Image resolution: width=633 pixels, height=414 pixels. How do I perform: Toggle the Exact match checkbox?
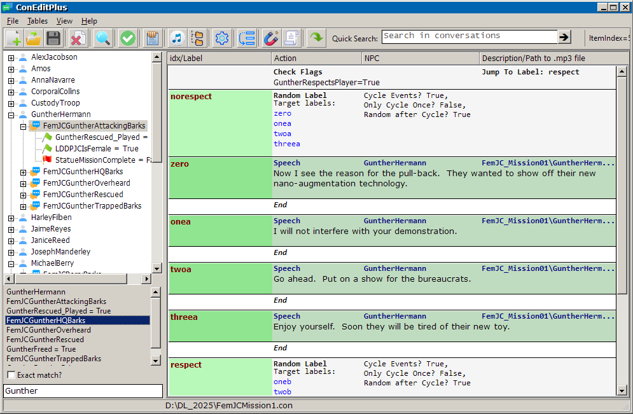point(11,375)
